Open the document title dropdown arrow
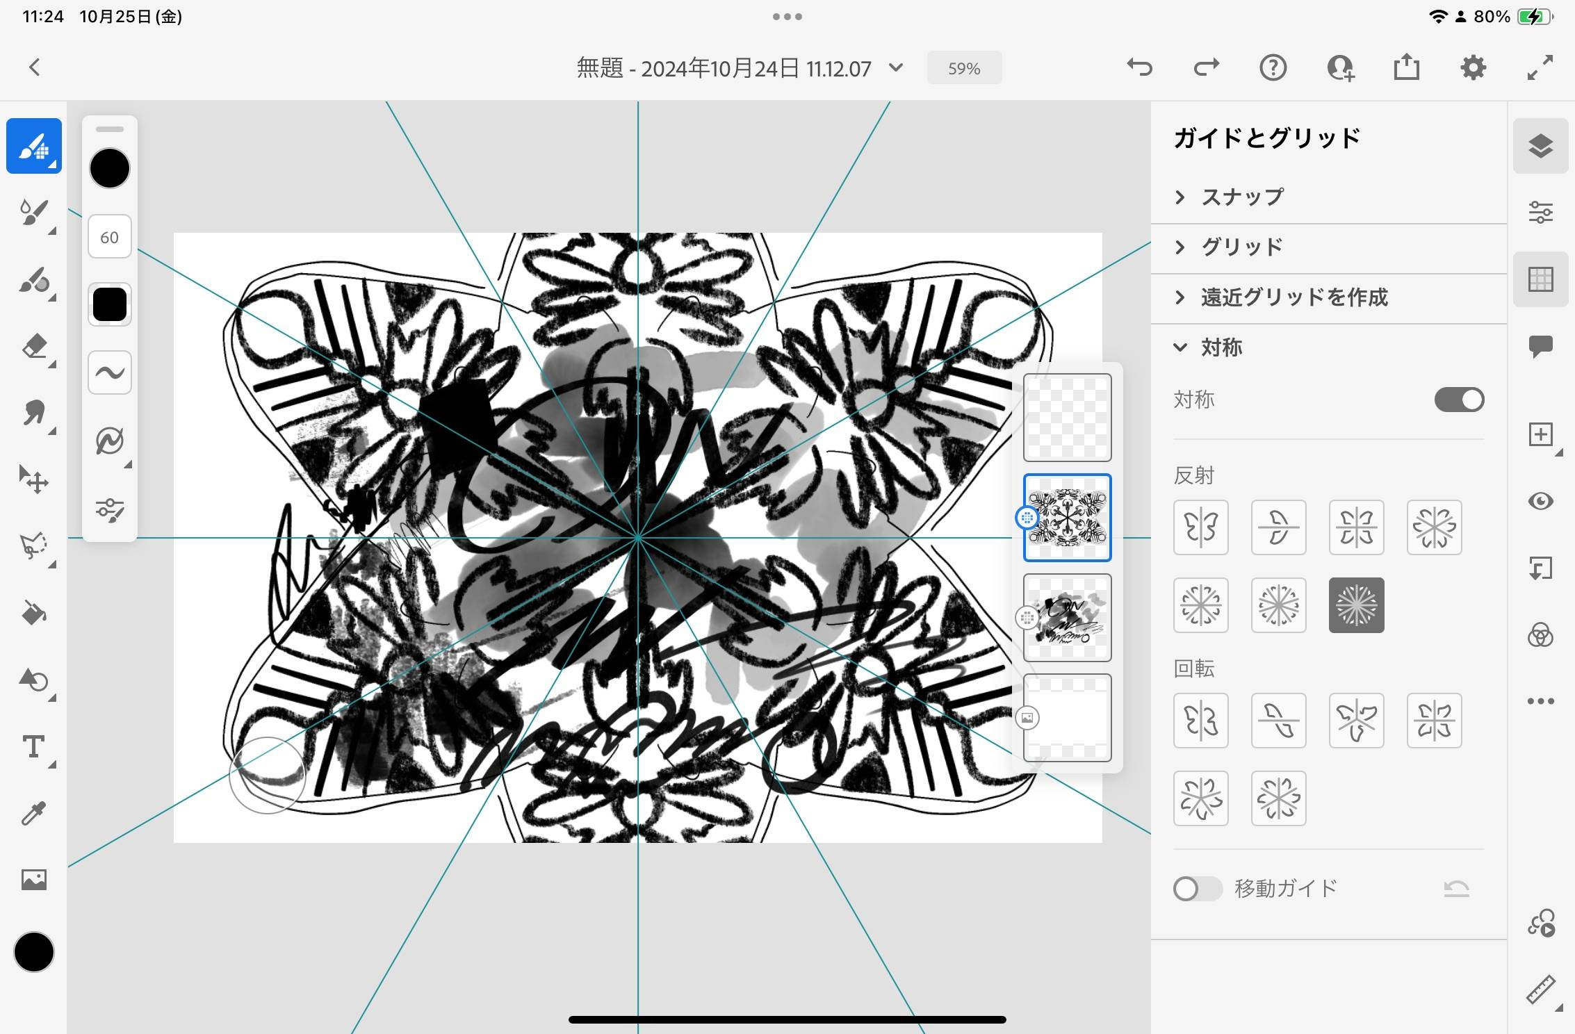This screenshot has width=1575, height=1034. [896, 68]
